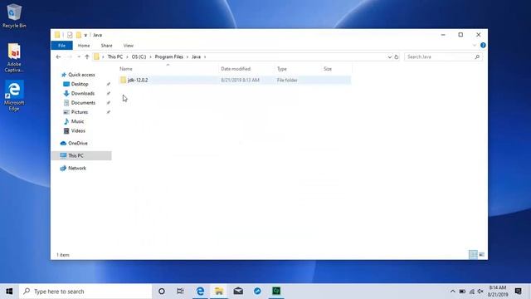
Task: Open Mail app from taskbar
Action: click(238, 292)
